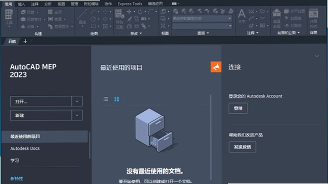This screenshot has height=184, width=328.
Task: Click the 垂直剖面 vertical section icon
Action: click(x=276, y=13)
